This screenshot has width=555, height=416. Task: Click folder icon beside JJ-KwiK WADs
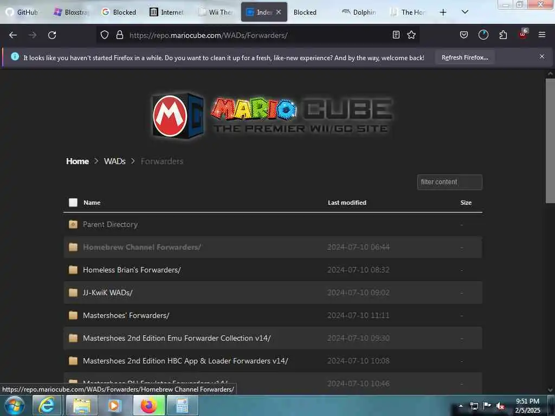[73, 292]
